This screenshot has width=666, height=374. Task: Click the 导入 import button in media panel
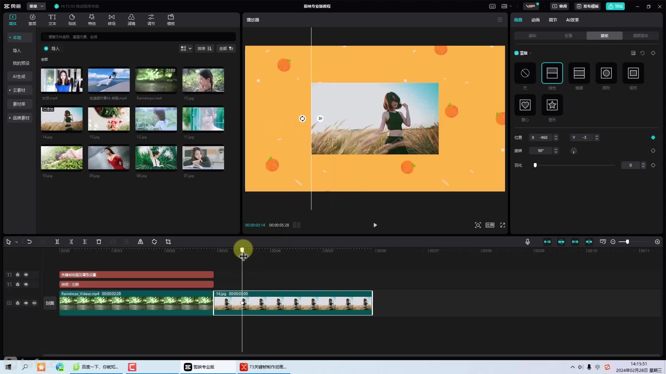click(x=52, y=48)
